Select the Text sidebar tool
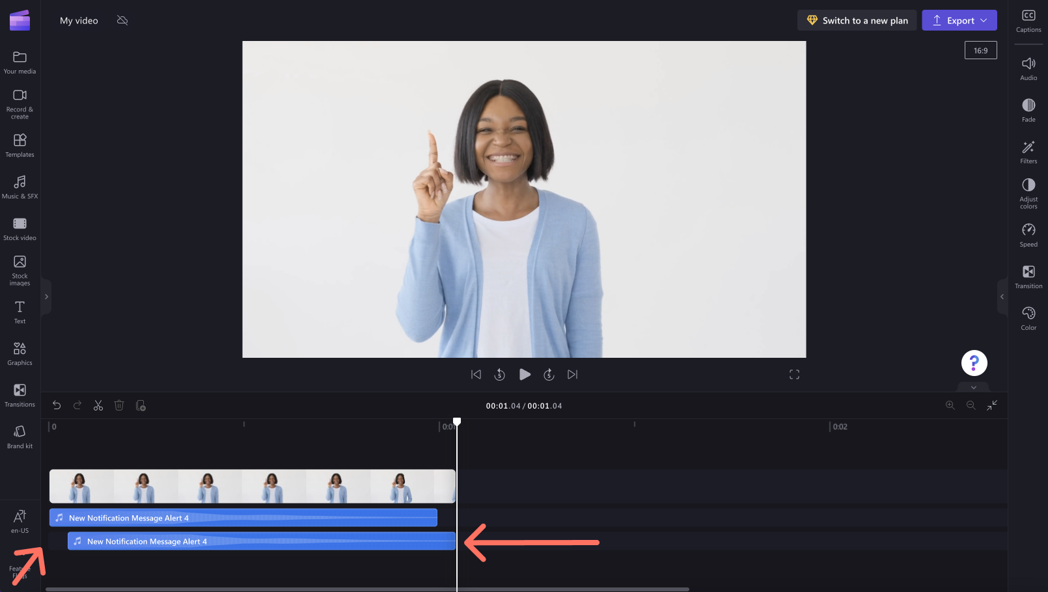Image resolution: width=1048 pixels, height=592 pixels. coord(20,311)
